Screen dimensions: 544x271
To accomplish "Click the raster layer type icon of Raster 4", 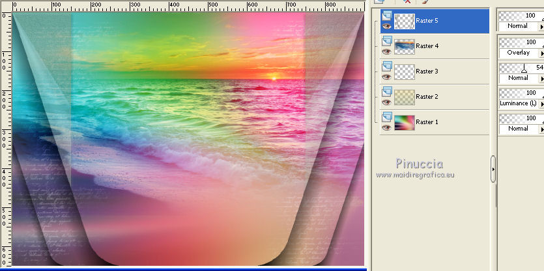I will 387,40.
